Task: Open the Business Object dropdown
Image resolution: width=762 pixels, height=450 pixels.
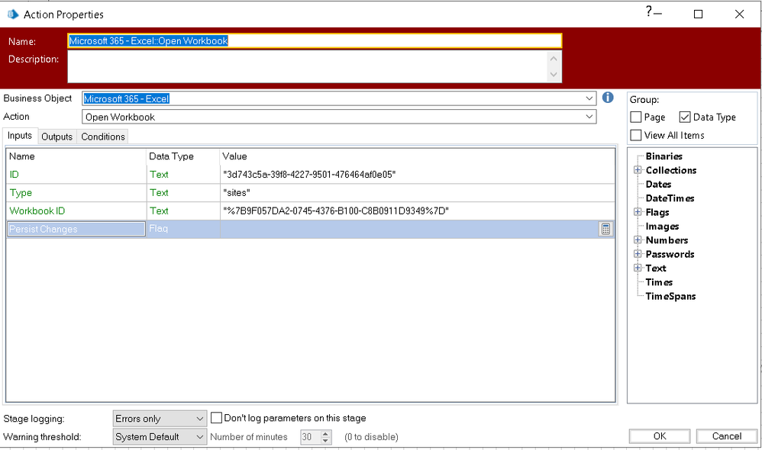Action: [589, 98]
